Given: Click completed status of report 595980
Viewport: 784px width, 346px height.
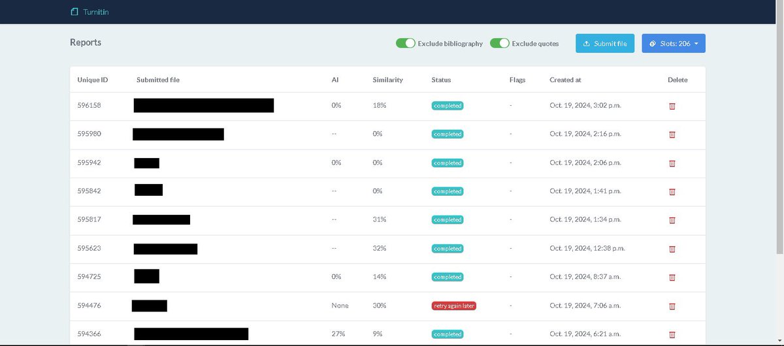Looking at the screenshot, I should point(448,134).
